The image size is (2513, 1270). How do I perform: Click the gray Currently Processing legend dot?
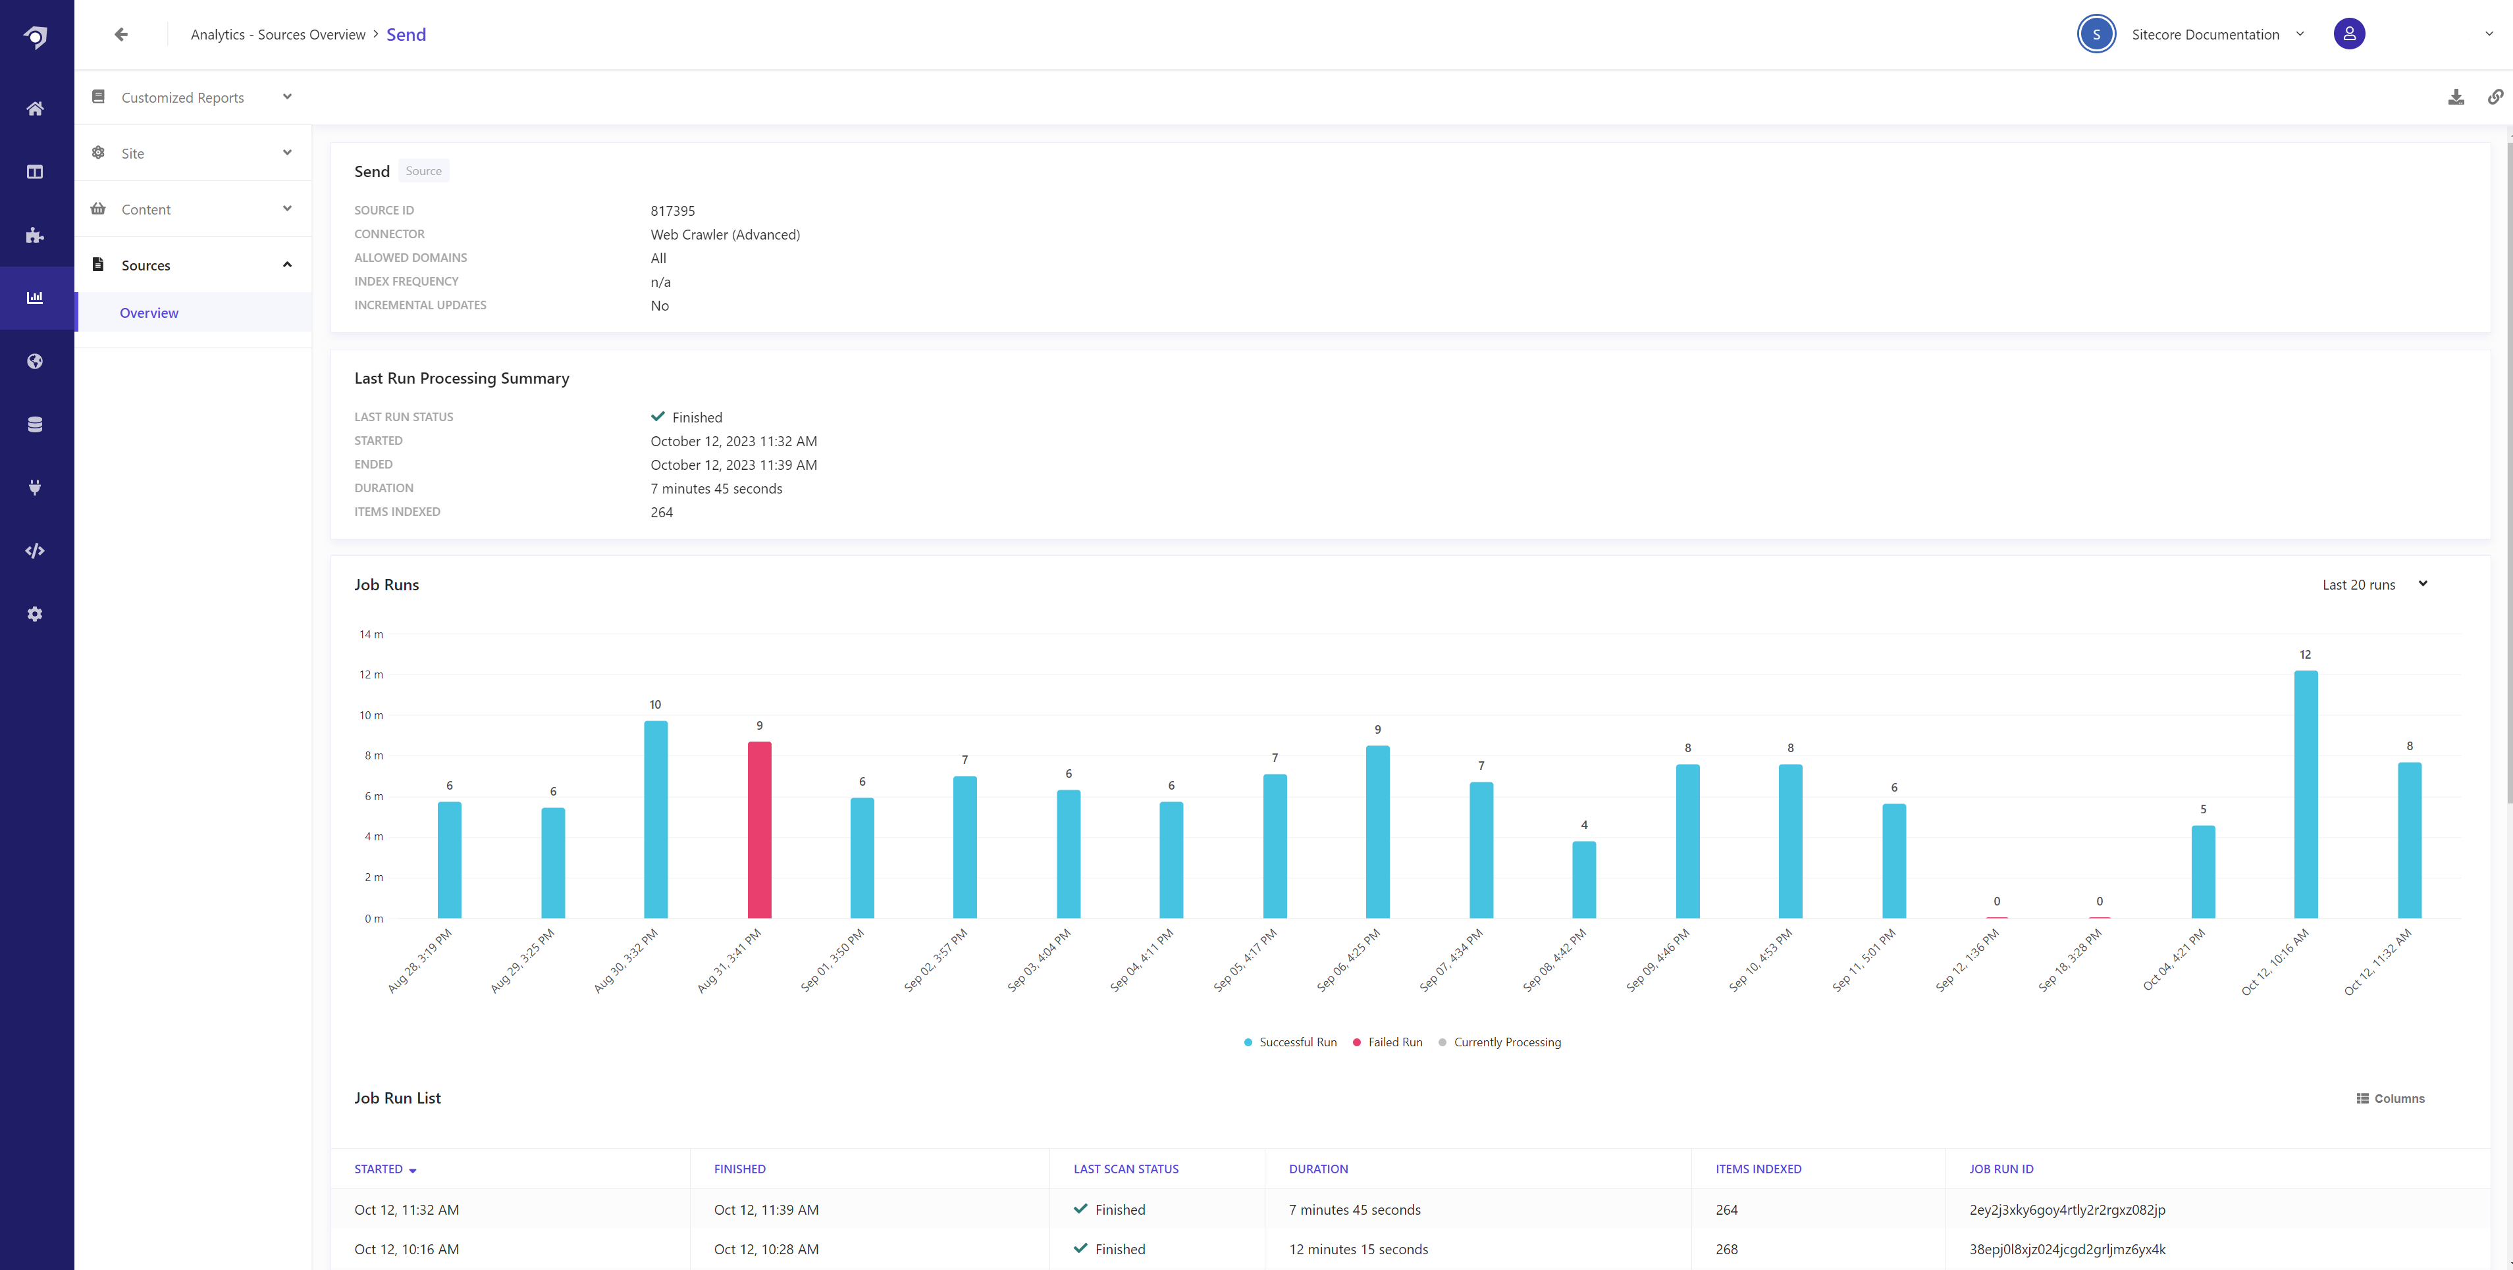(1442, 1043)
